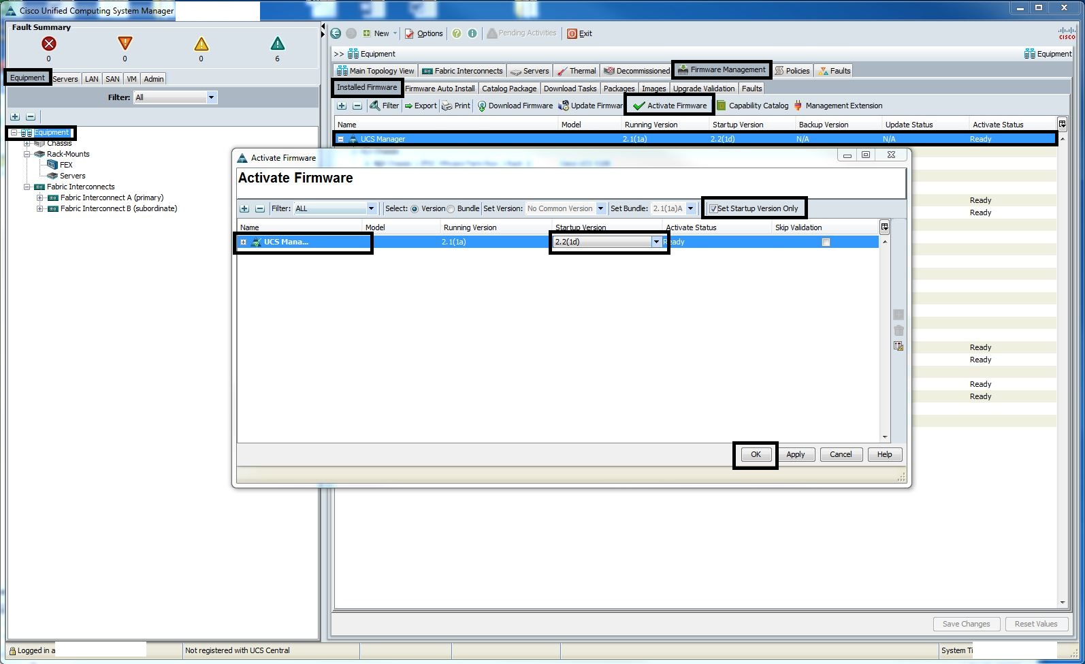
Task: Select Servers under Rack-Mounts in tree
Action: 72,176
